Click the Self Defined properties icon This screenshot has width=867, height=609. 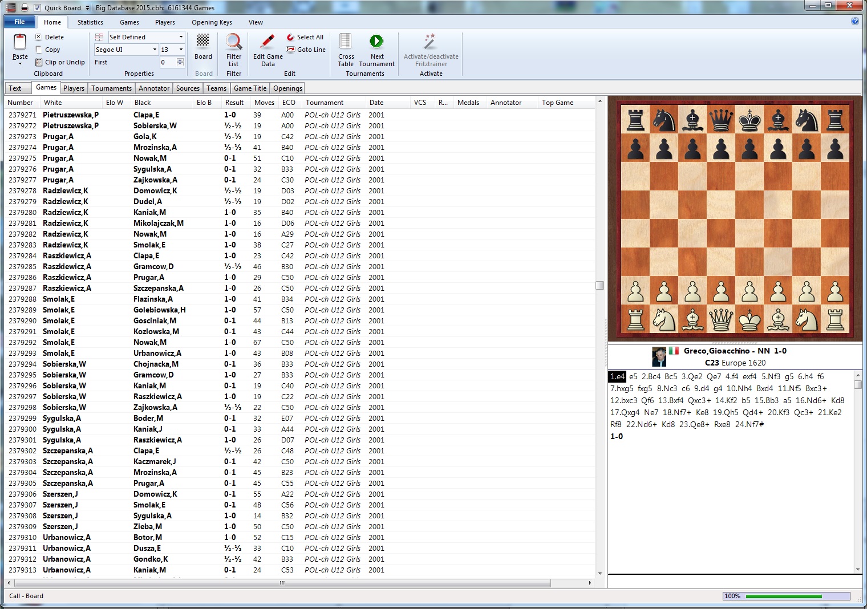99,37
